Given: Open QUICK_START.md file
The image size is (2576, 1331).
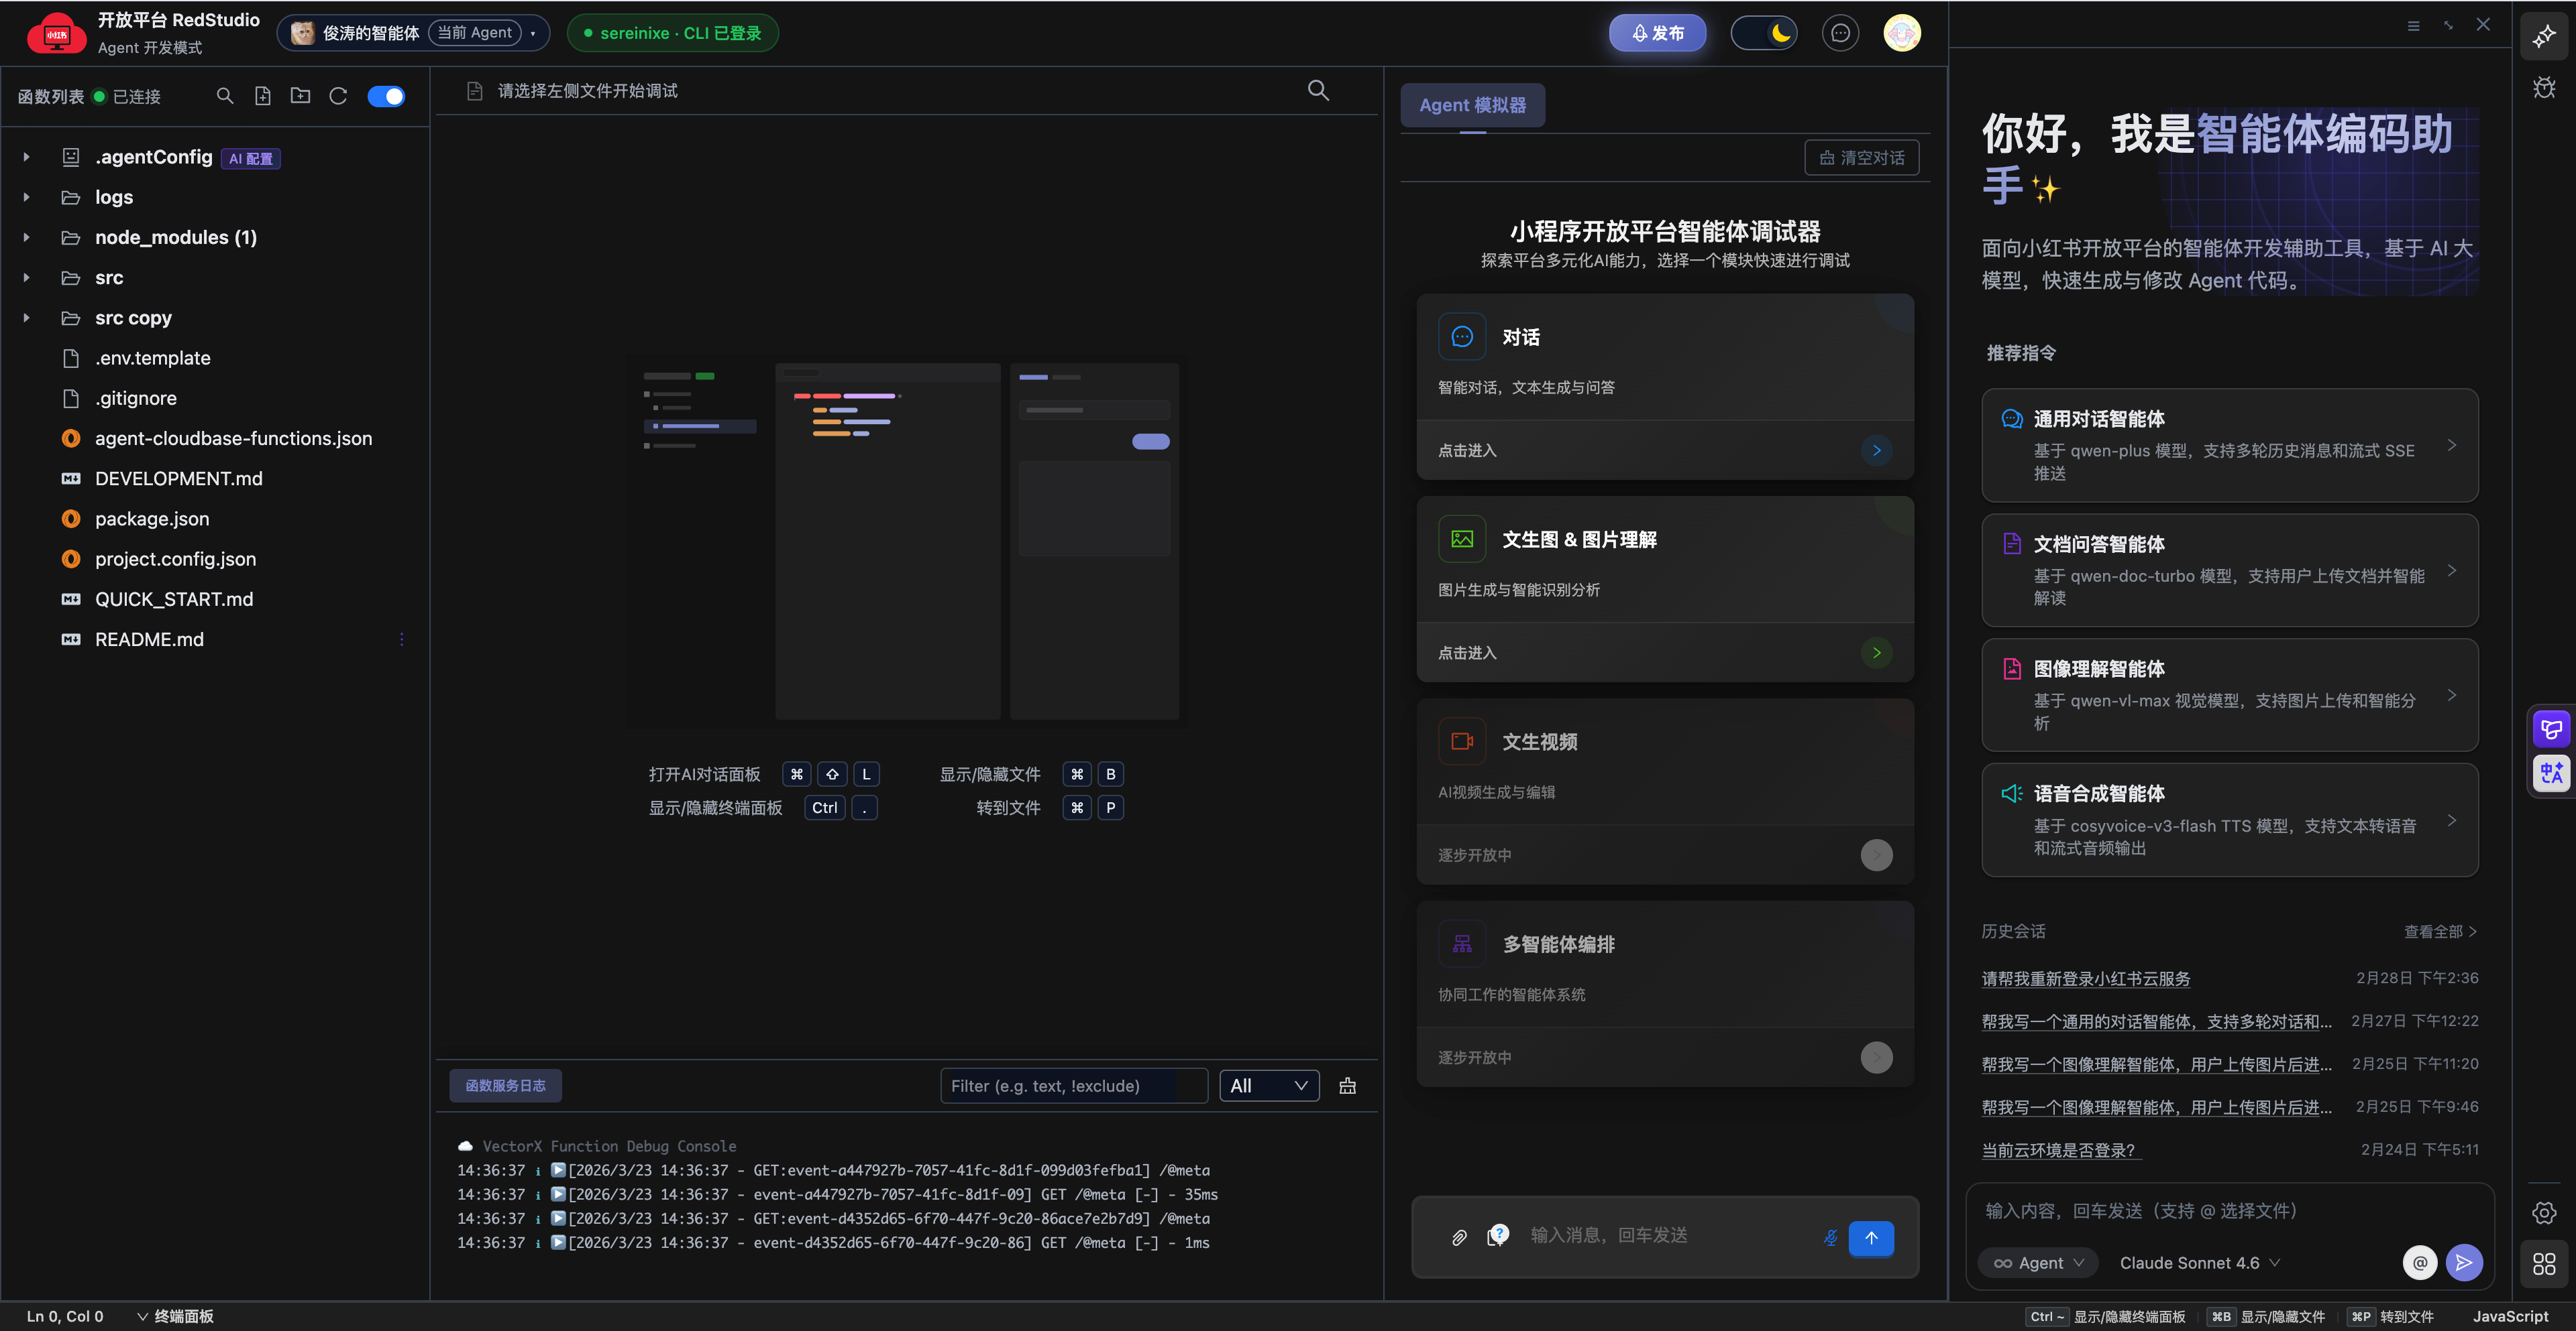Looking at the screenshot, I should [x=174, y=600].
